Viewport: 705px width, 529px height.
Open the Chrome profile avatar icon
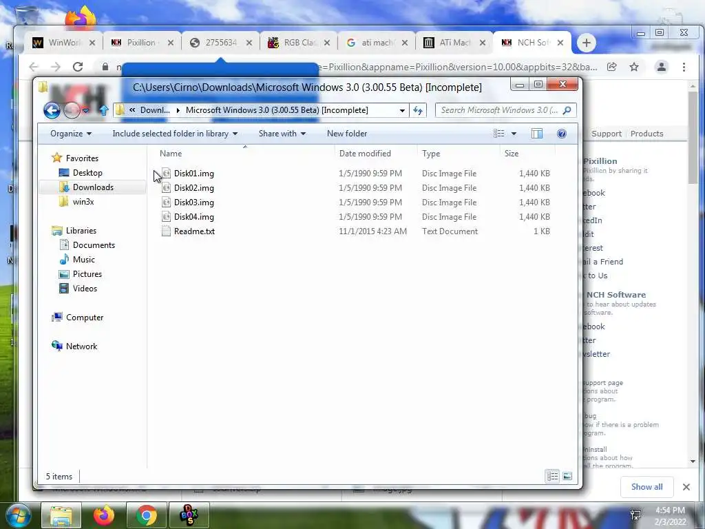(x=662, y=67)
